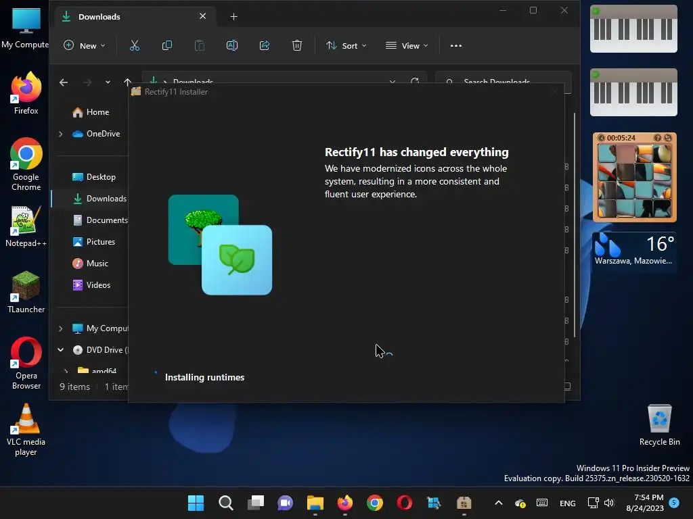This screenshot has width=693, height=519.
Task: Open Chat app on taskbar
Action: (x=285, y=503)
